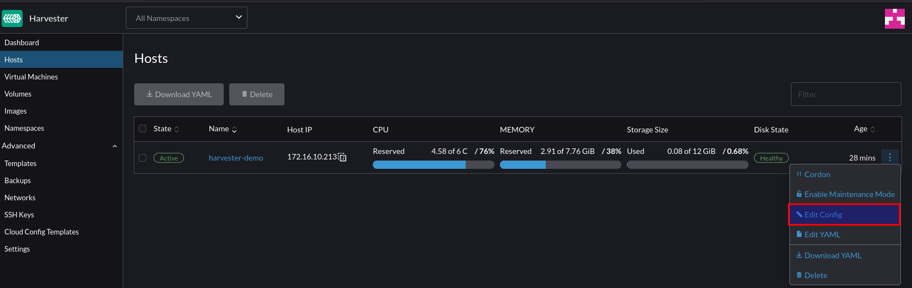Click the State column sort arrows

[x=177, y=129]
